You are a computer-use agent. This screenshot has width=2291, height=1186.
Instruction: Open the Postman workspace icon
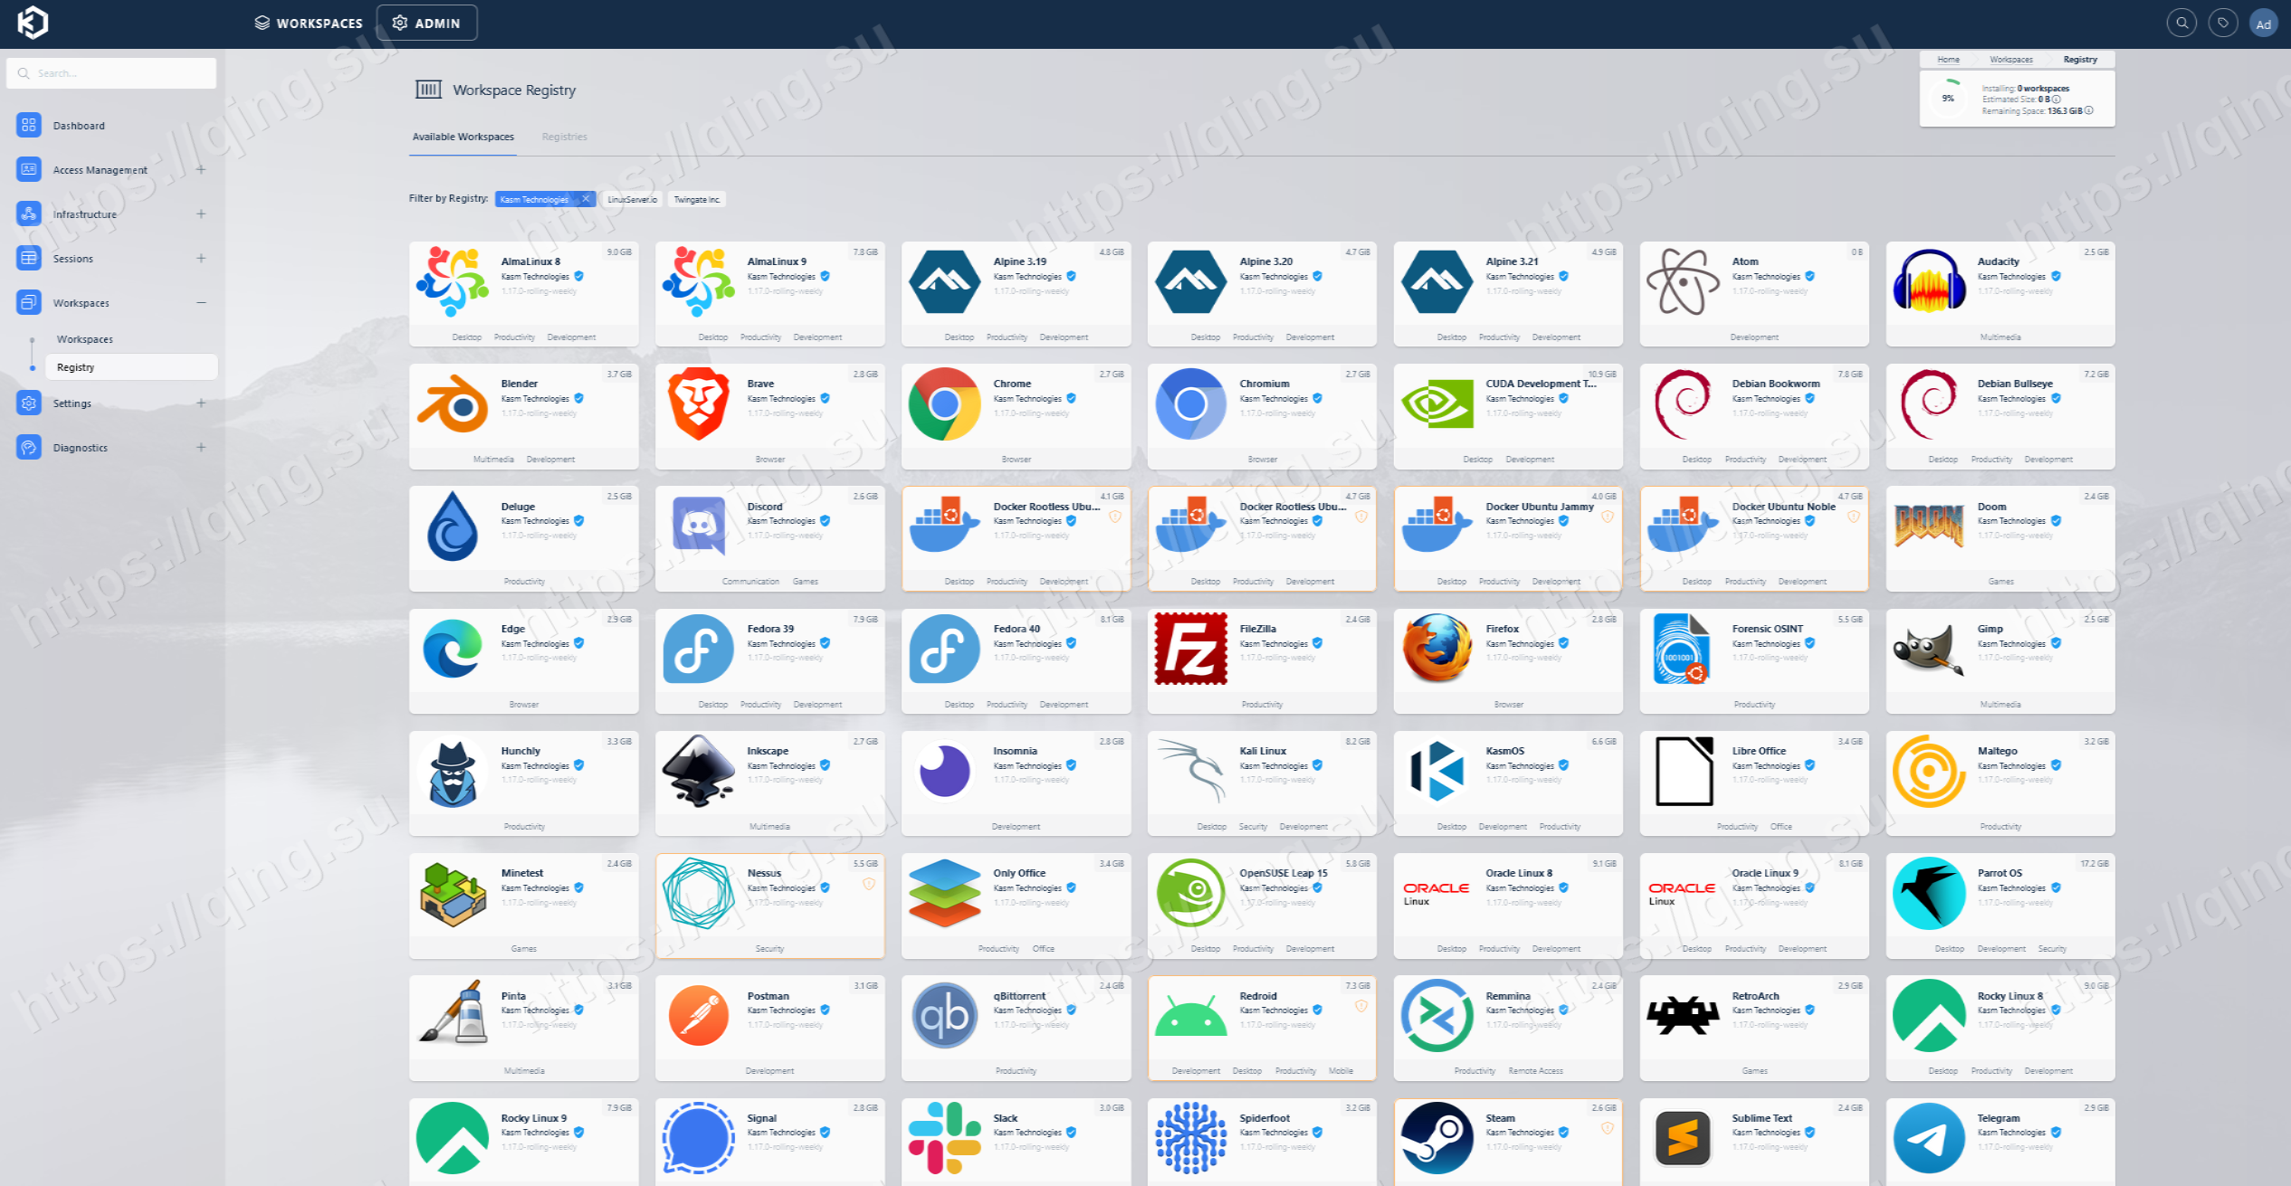pyautogui.click(x=698, y=1016)
